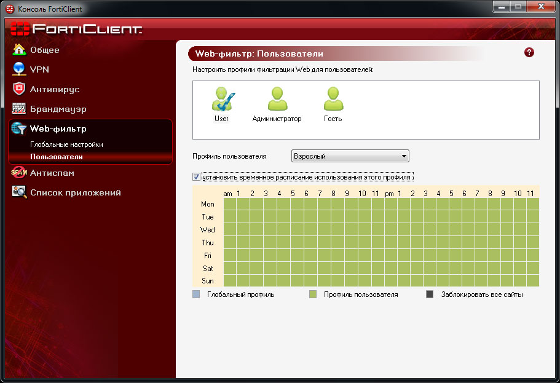The image size is (560, 383).
Task: Click the Sun row last 11pm cell
Action: [x=533, y=281]
